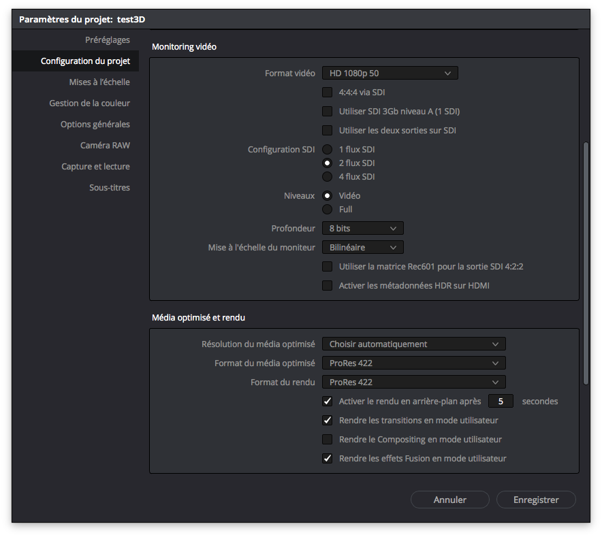Screen dimensions: 602x537
Task: Enable the Rec601 matrix checkbox
Action: tap(328, 267)
